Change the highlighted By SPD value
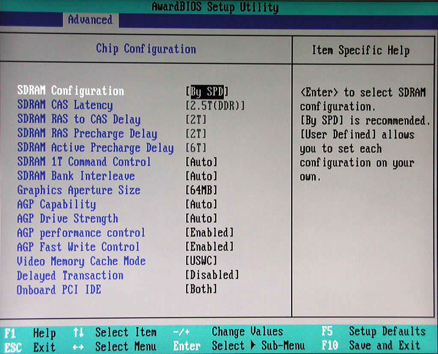The width and height of the screenshot is (438, 354). click(207, 91)
